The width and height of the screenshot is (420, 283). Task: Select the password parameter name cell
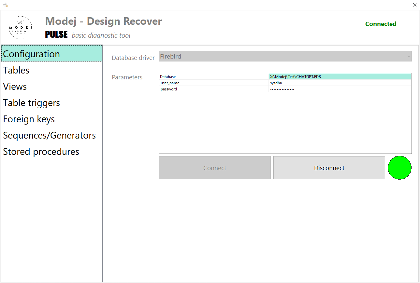(214, 89)
